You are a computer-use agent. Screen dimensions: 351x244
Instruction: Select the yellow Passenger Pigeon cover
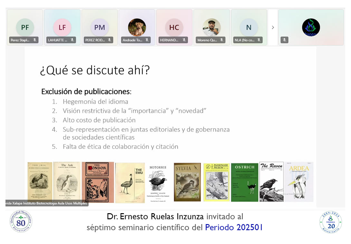(x=216, y=182)
